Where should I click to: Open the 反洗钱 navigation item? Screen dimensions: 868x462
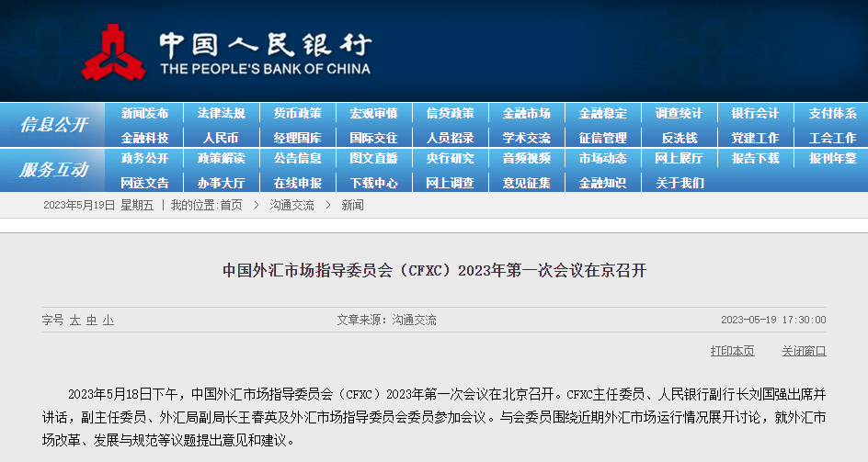679,138
